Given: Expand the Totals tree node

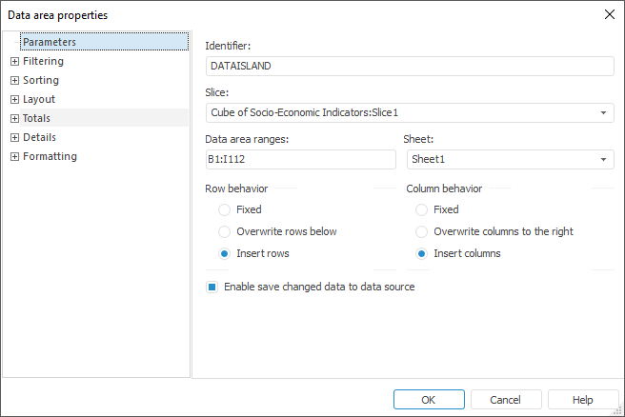Looking at the screenshot, I should (14, 119).
